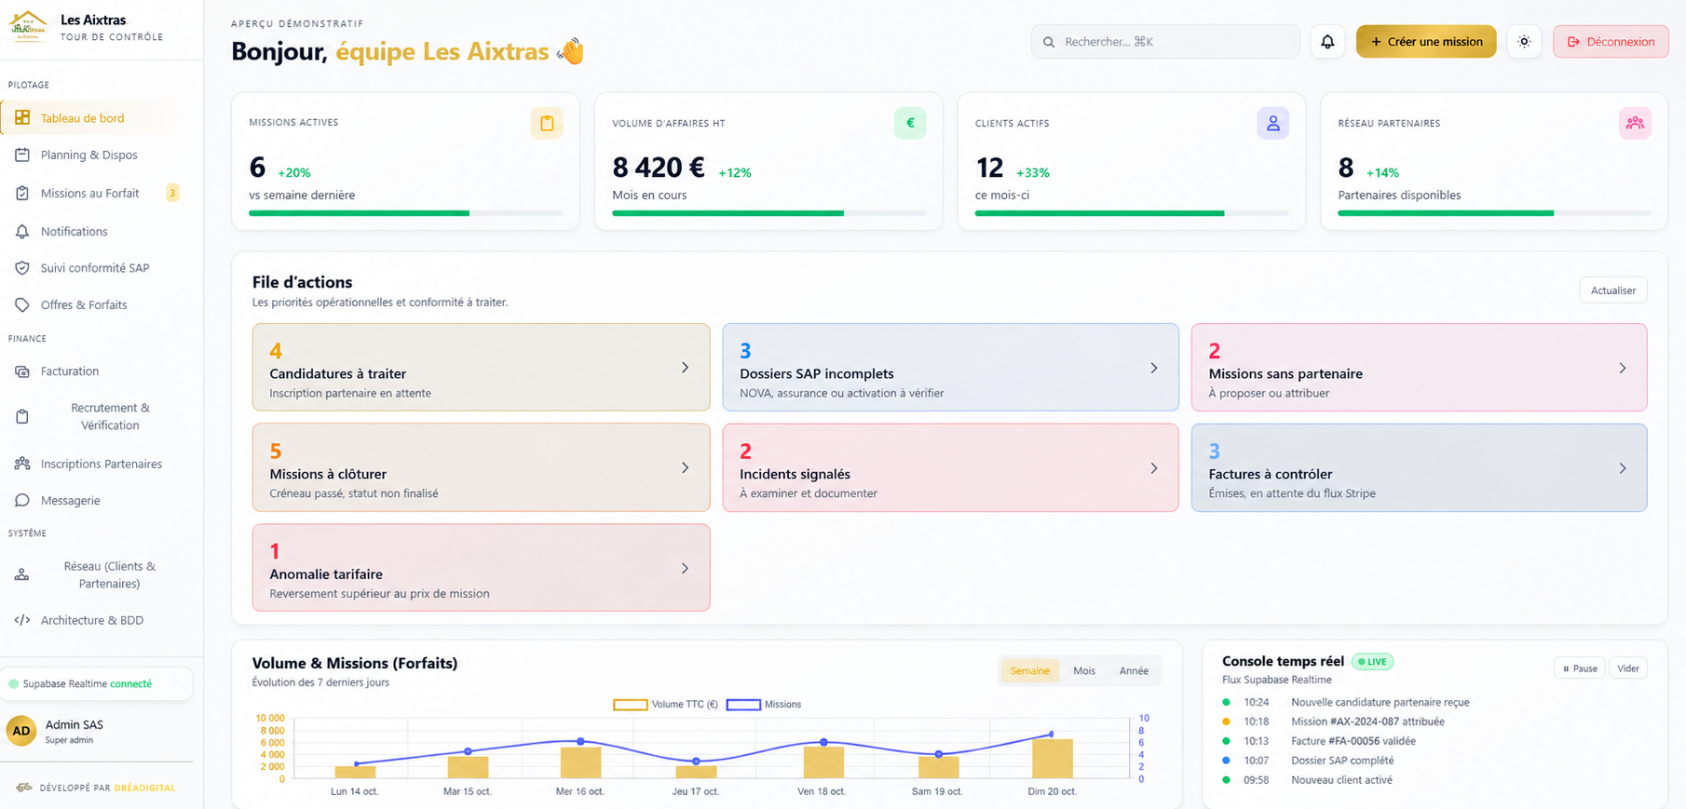Click the badge 3 next to Missions au Forfait
The height and width of the screenshot is (809, 1686).
[x=172, y=193]
